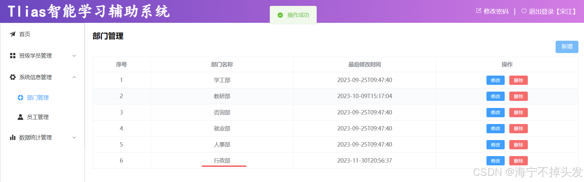Click the 就业部 department name cell
Image resolution: width=584 pixels, height=182 pixels.
222,128
